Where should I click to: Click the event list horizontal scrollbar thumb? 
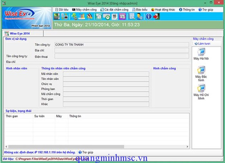pyautogui.click(x=66, y=147)
